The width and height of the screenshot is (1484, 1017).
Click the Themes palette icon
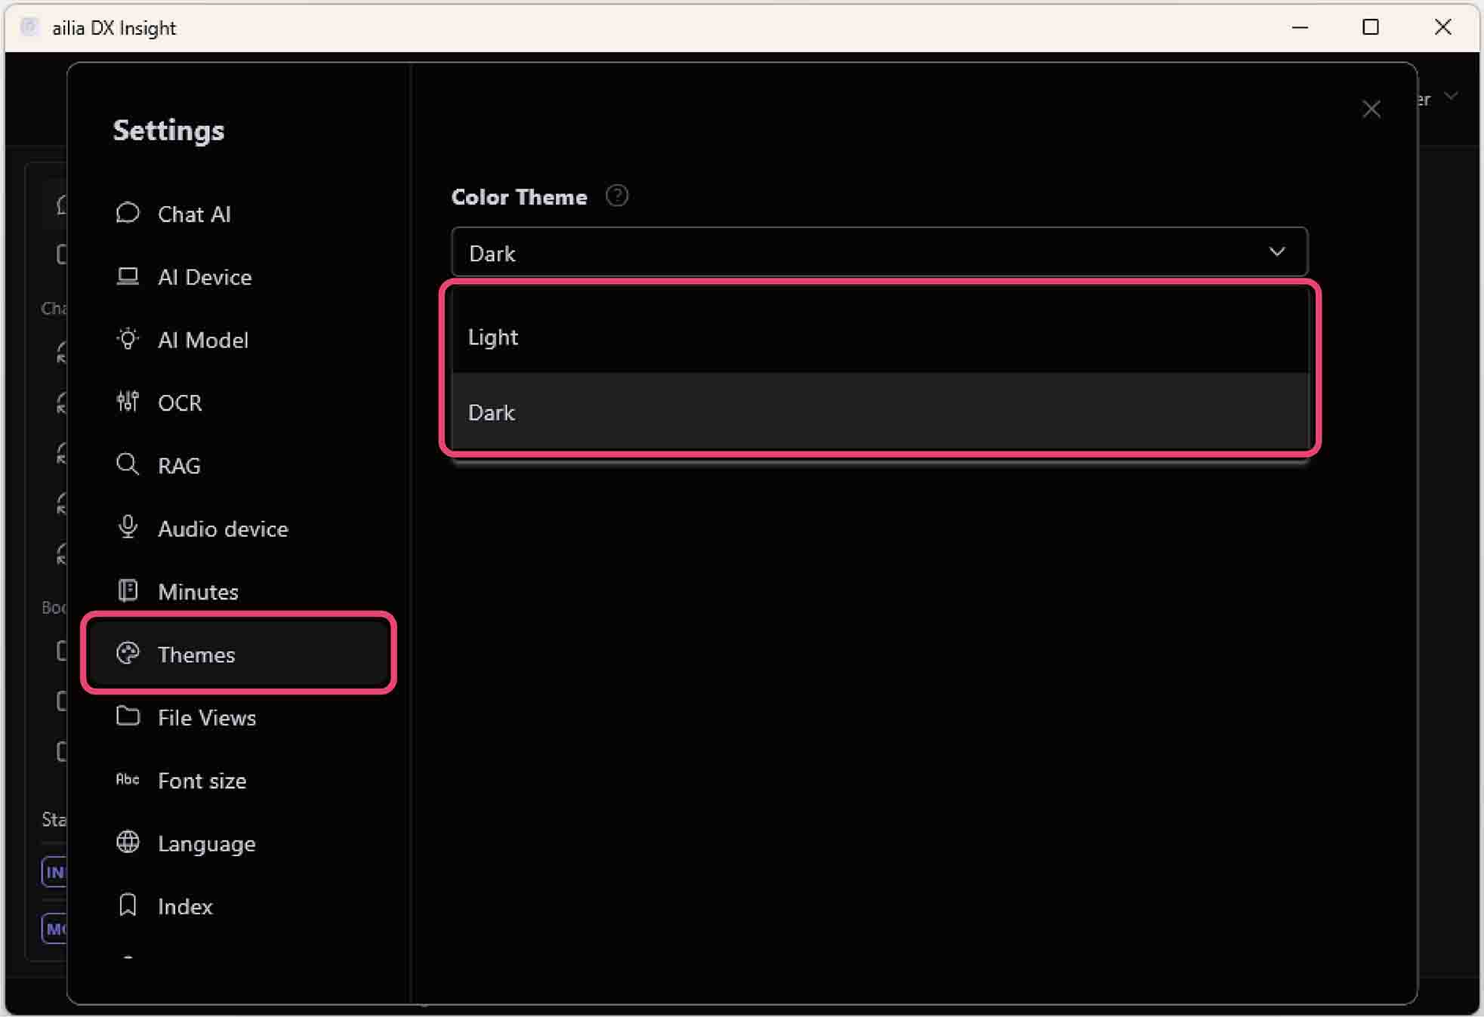tap(127, 654)
